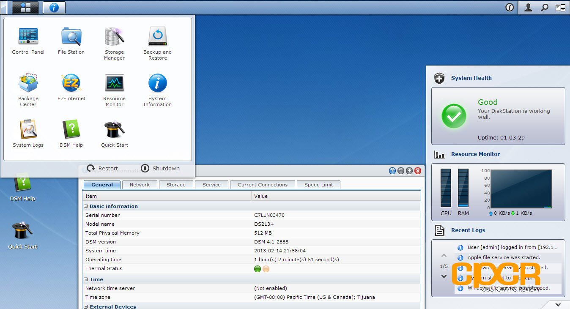Click the System time value 2013-02-14 21:58:04
Viewport: 570px width, 309px height.
[280, 251]
